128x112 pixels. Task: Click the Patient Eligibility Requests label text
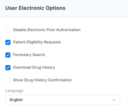tap(37, 42)
